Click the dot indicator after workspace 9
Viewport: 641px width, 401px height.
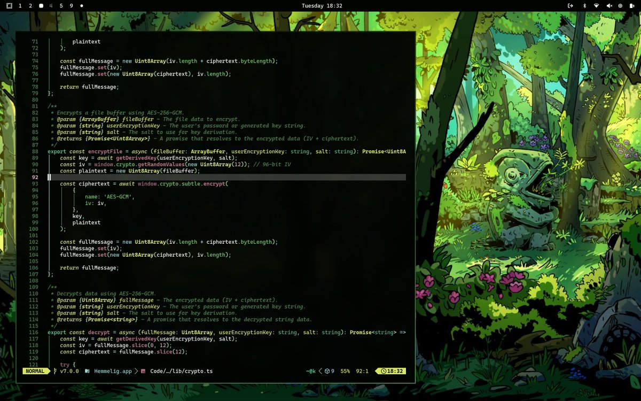[81, 6]
